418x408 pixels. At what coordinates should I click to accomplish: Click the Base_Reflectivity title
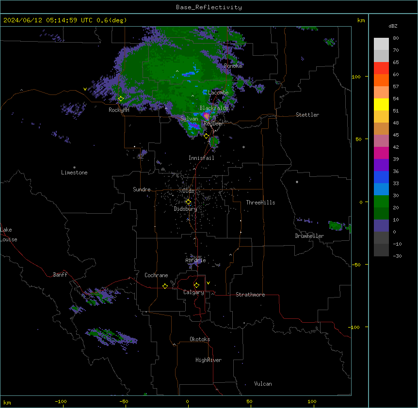209,7
